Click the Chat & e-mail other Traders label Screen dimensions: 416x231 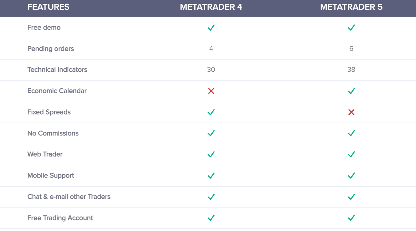pos(69,197)
